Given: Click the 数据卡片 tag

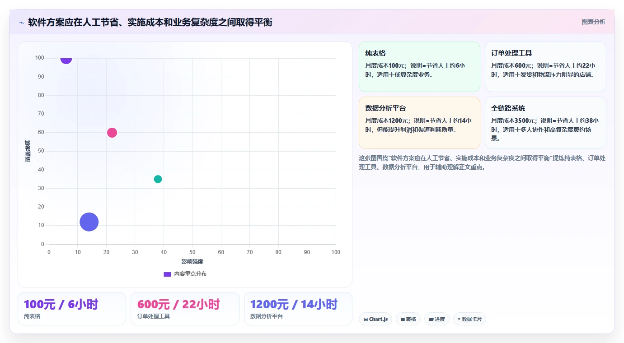Looking at the screenshot, I should (x=469, y=319).
